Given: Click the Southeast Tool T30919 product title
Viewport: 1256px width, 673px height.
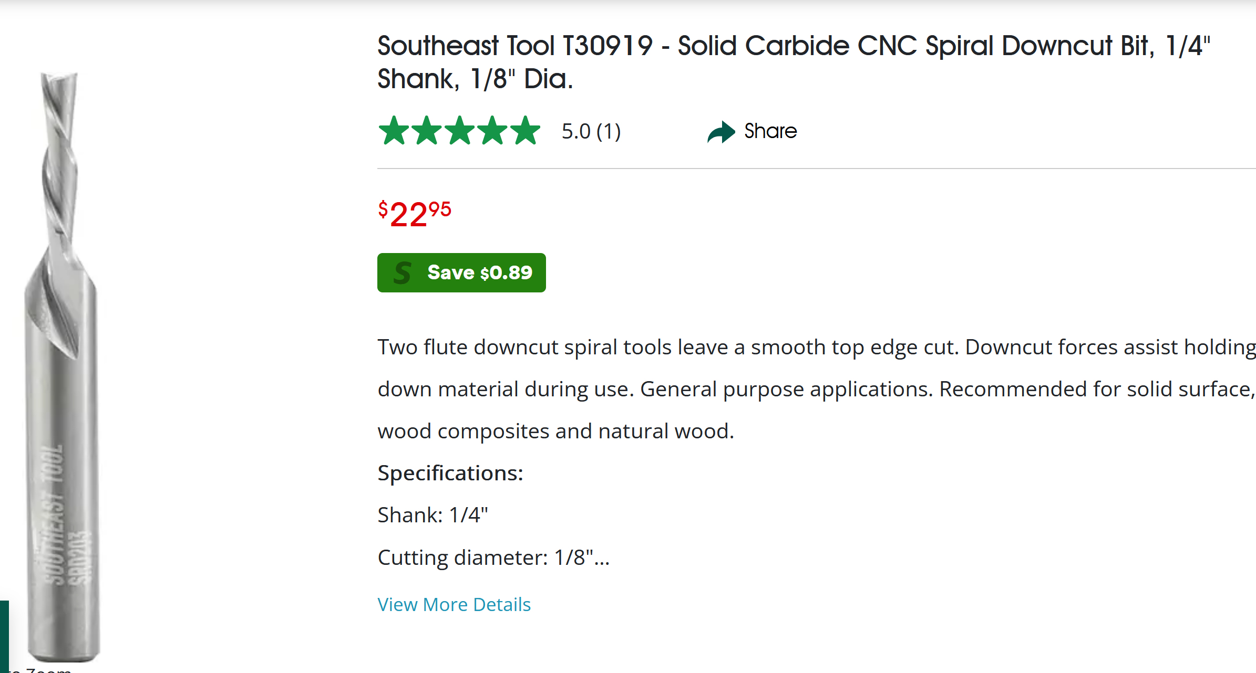Looking at the screenshot, I should [x=794, y=62].
